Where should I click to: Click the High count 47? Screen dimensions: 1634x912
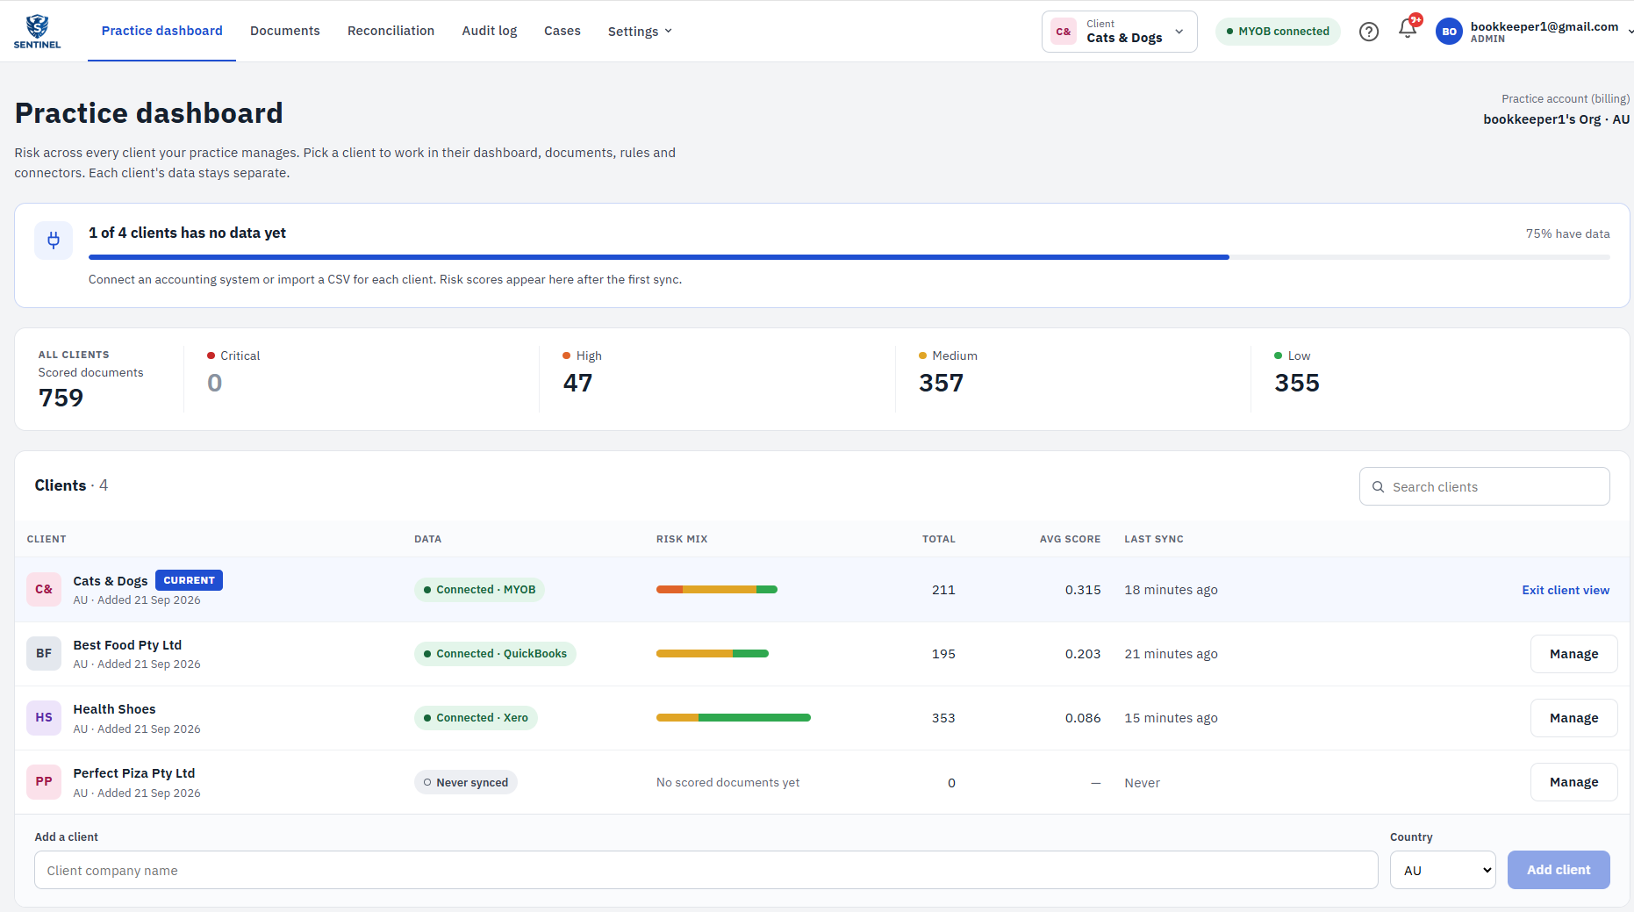(577, 384)
